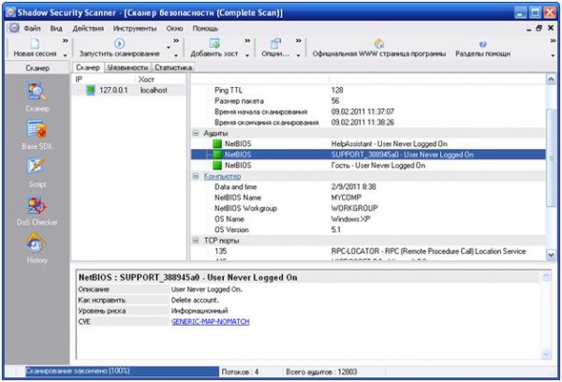The width and height of the screenshot is (562, 382).
Task: Open the GENERIC-MAP-NOMATCH CVE link
Action: pos(210,321)
